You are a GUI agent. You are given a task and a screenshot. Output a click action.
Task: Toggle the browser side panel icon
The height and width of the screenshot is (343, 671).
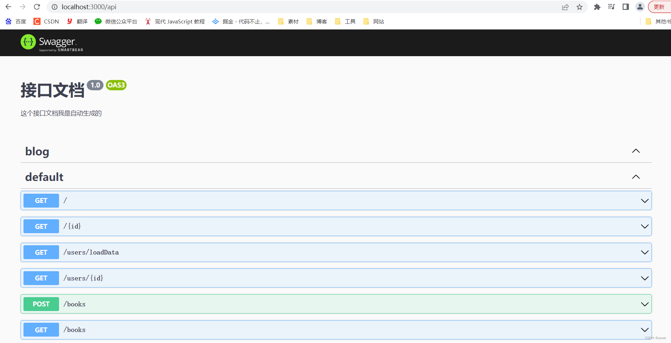(x=625, y=7)
